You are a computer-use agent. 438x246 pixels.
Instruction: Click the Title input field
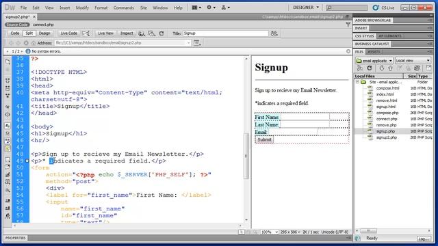[225, 33]
